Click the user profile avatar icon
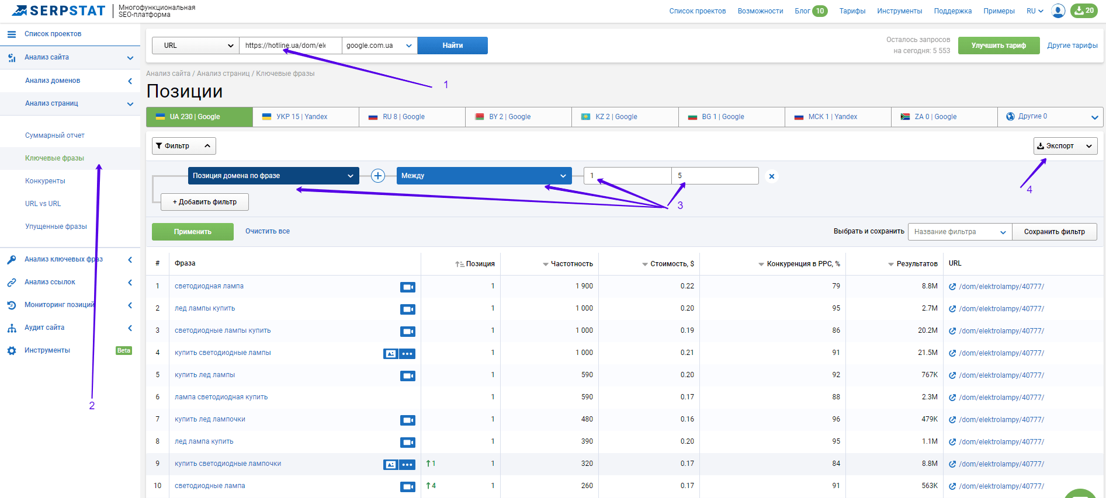Image resolution: width=1106 pixels, height=498 pixels. (1058, 11)
